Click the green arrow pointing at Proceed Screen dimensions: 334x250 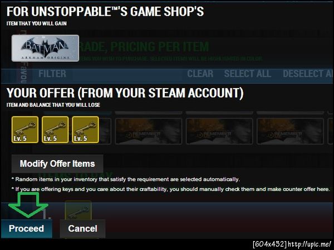click(28, 205)
